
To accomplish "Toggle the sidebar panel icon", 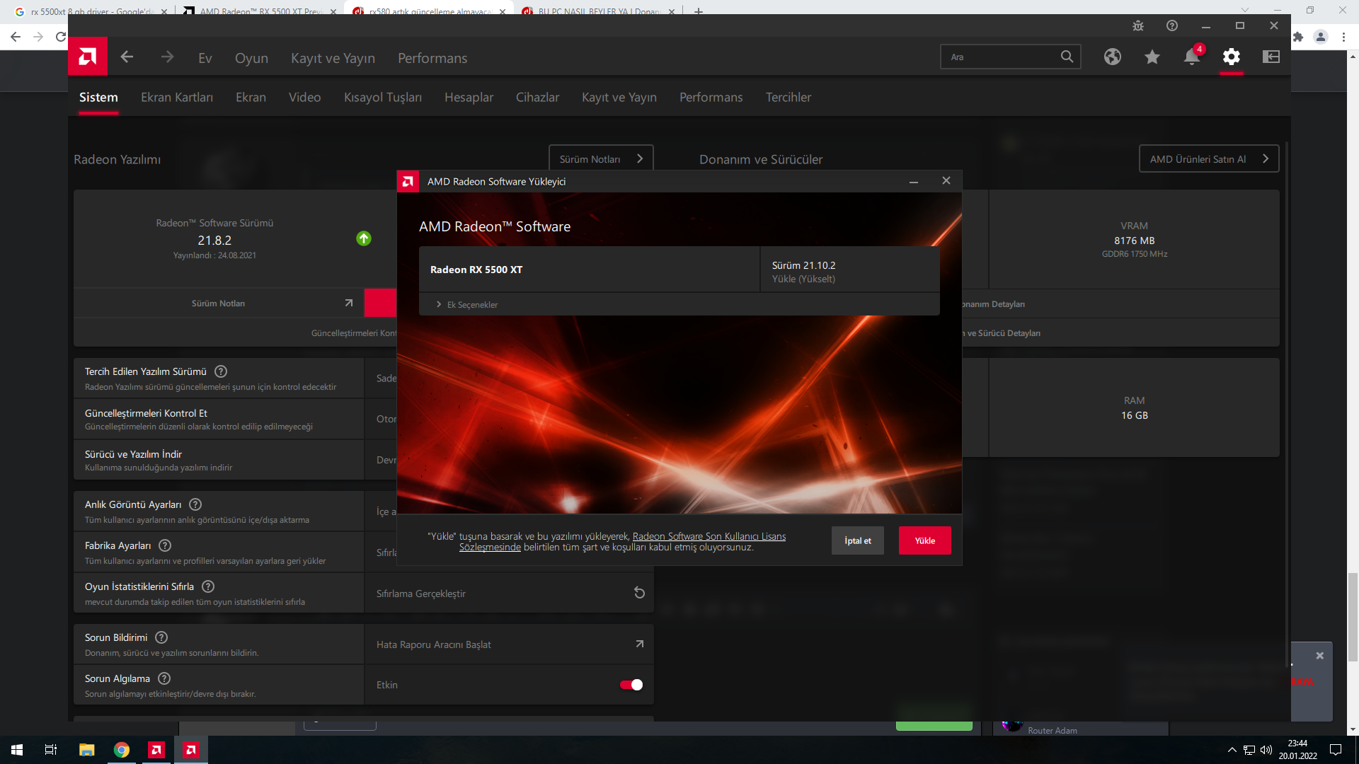I will (1271, 57).
